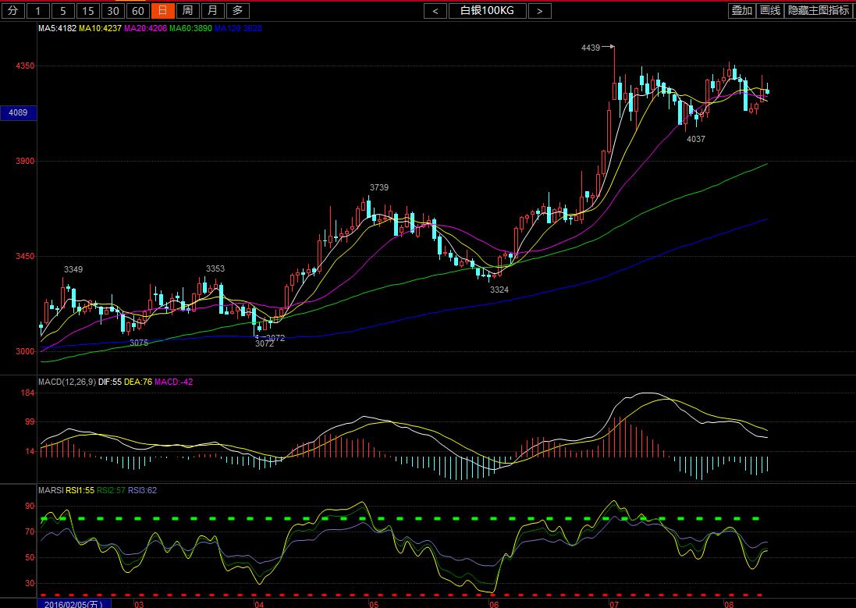The height and width of the screenshot is (608, 856).
Task: Switch to the 60-minute period
Action: click(138, 10)
